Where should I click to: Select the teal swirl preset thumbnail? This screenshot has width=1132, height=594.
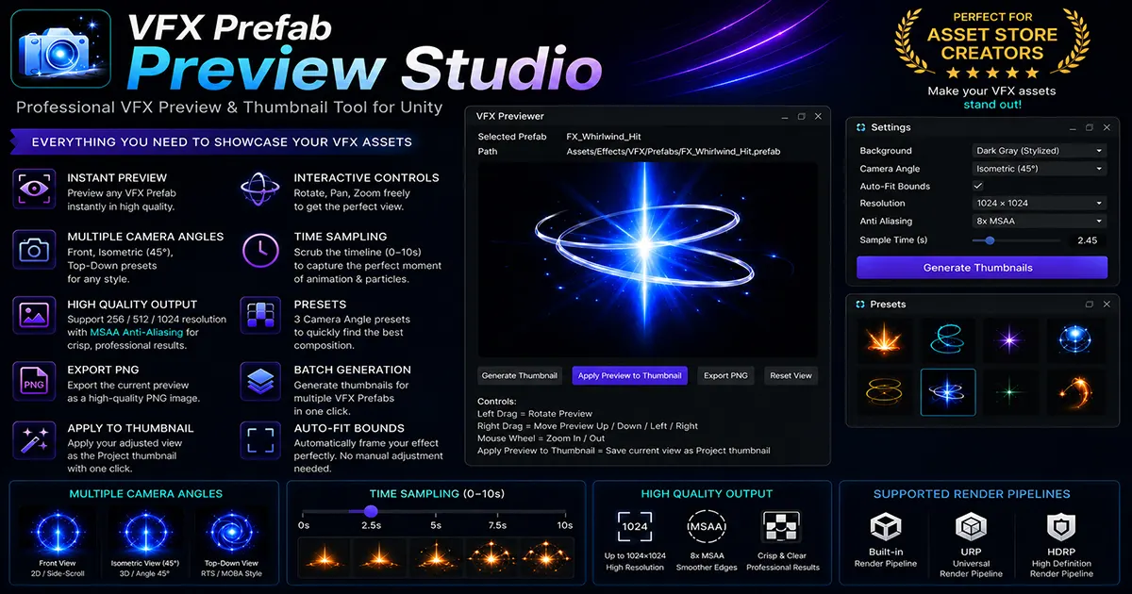point(949,339)
